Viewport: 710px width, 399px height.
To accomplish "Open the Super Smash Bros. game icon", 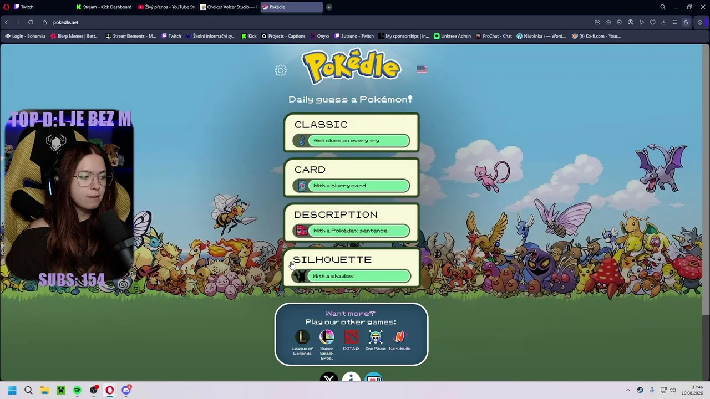I will coord(327,337).
